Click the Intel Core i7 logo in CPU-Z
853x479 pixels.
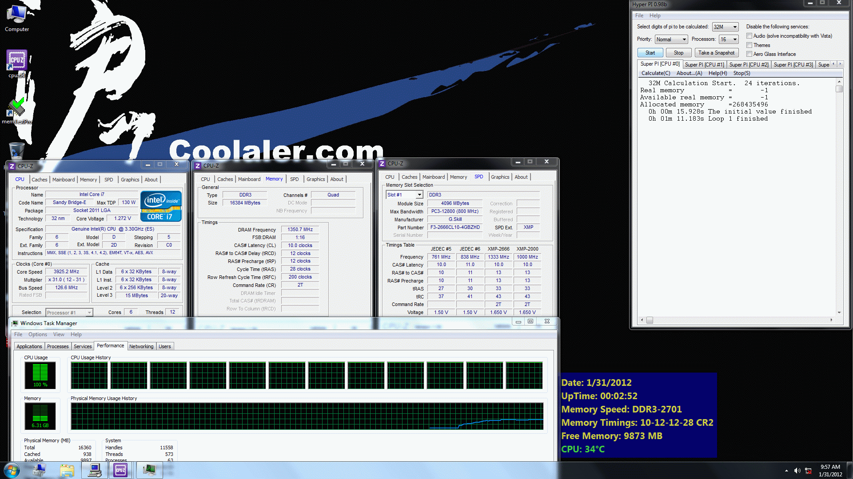161,206
